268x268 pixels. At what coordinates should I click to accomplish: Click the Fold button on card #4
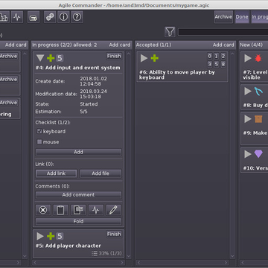point(78,221)
